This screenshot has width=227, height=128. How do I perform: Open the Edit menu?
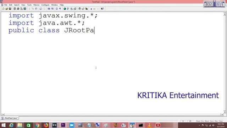pos(11,5)
